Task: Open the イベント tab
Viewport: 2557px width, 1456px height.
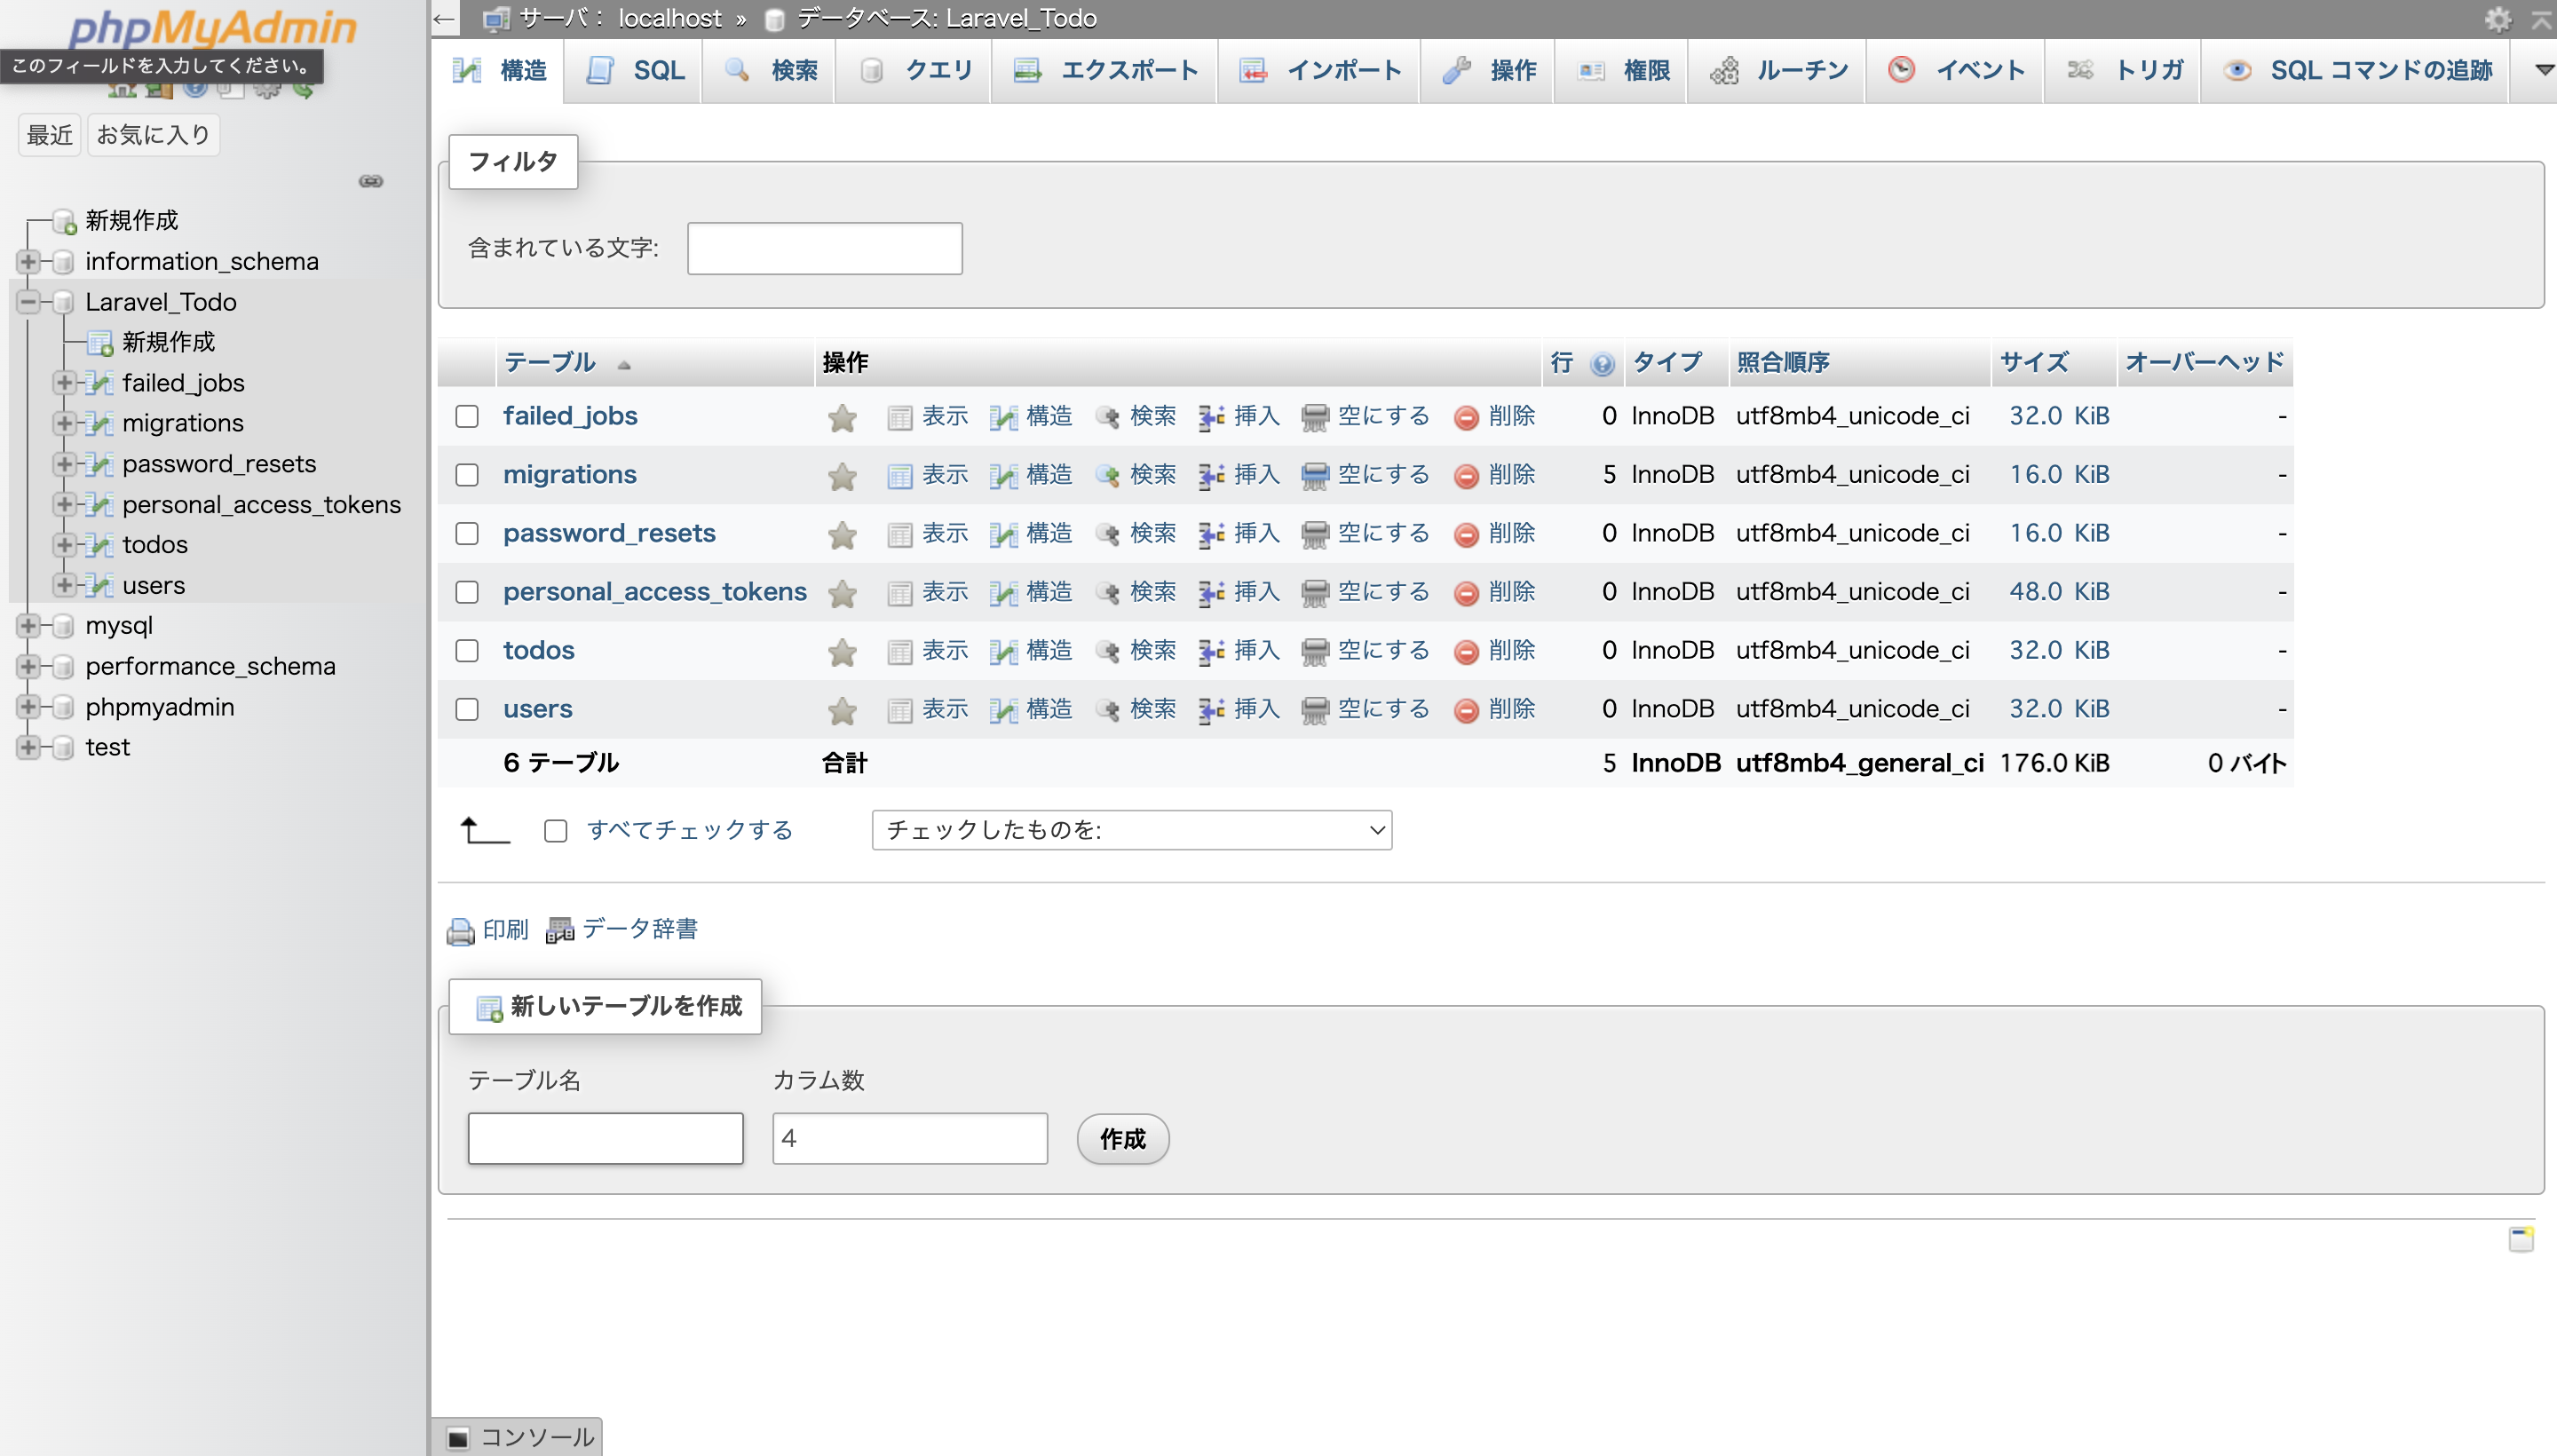Action: 1954,71
